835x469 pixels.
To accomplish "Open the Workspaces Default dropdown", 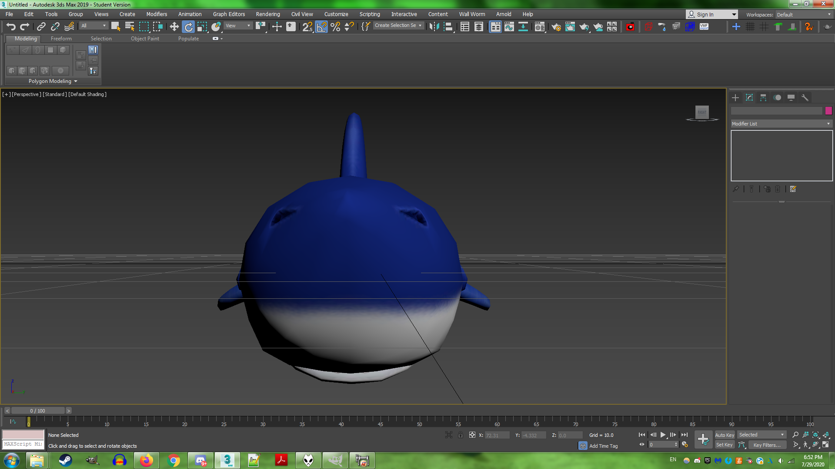I will click(x=804, y=14).
